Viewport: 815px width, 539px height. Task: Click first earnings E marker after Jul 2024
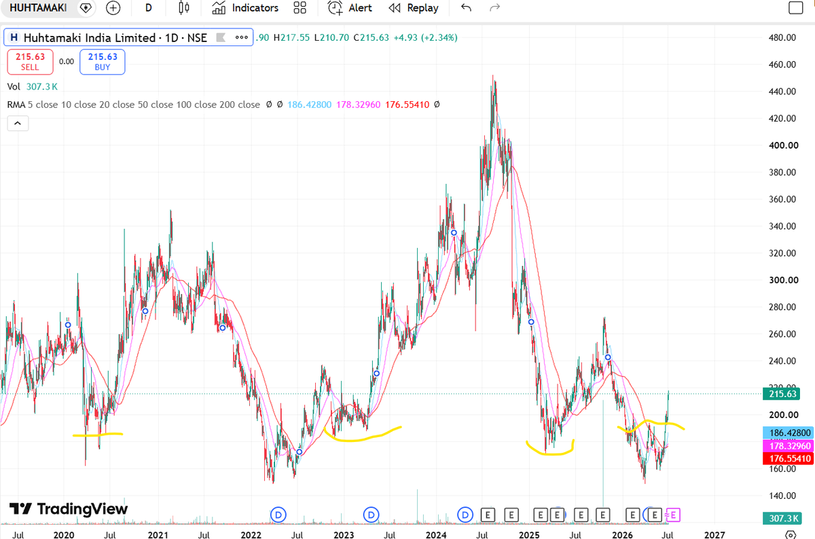pyautogui.click(x=488, y=515)
